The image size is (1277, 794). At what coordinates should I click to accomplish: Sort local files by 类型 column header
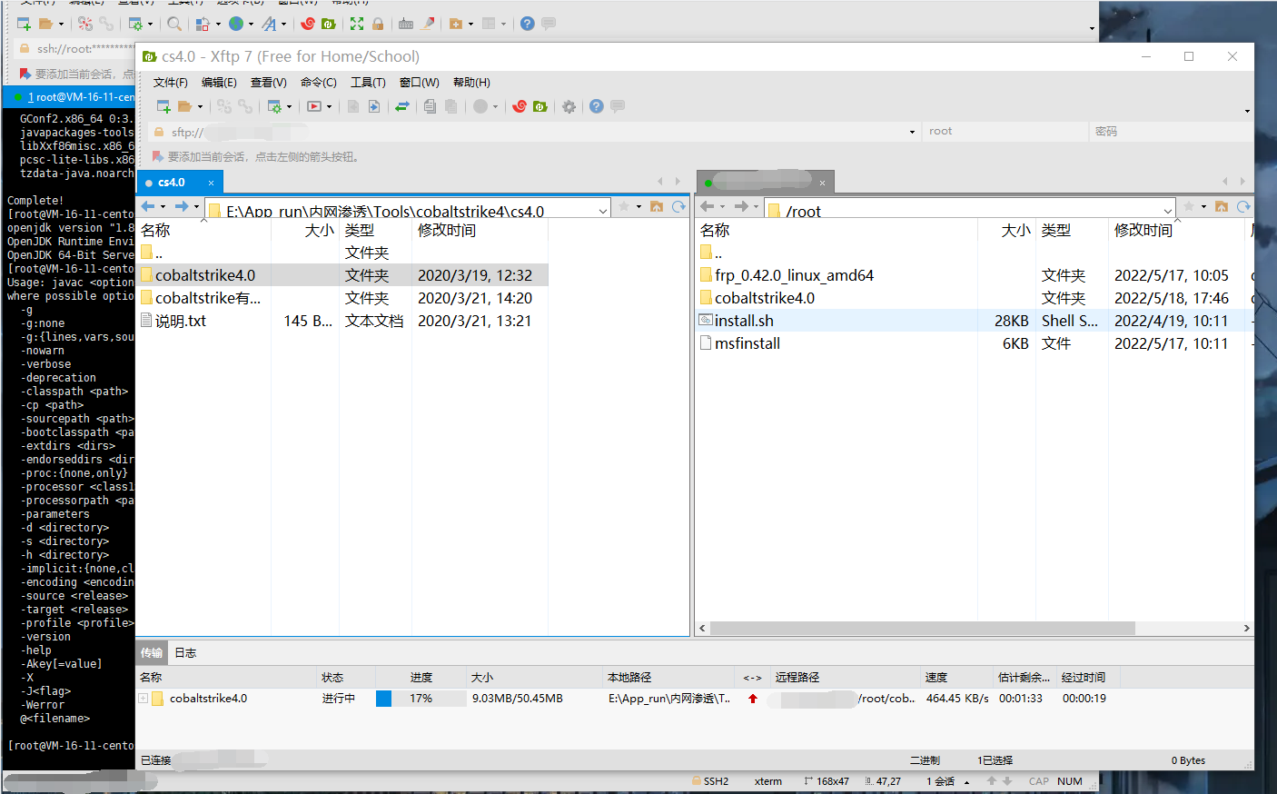375,230
